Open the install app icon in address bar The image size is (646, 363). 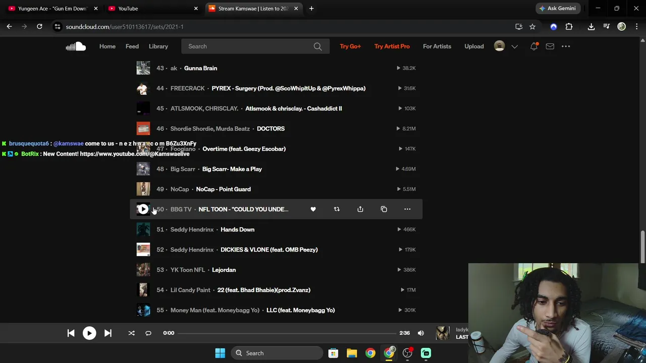click(518, 27)
